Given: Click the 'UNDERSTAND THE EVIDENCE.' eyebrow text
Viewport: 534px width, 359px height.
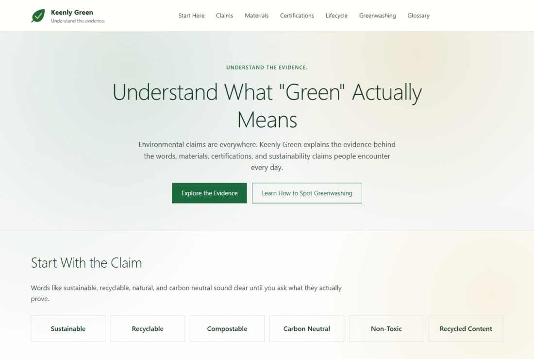Looking at the screenshot, I should click(x=267, y=68).
